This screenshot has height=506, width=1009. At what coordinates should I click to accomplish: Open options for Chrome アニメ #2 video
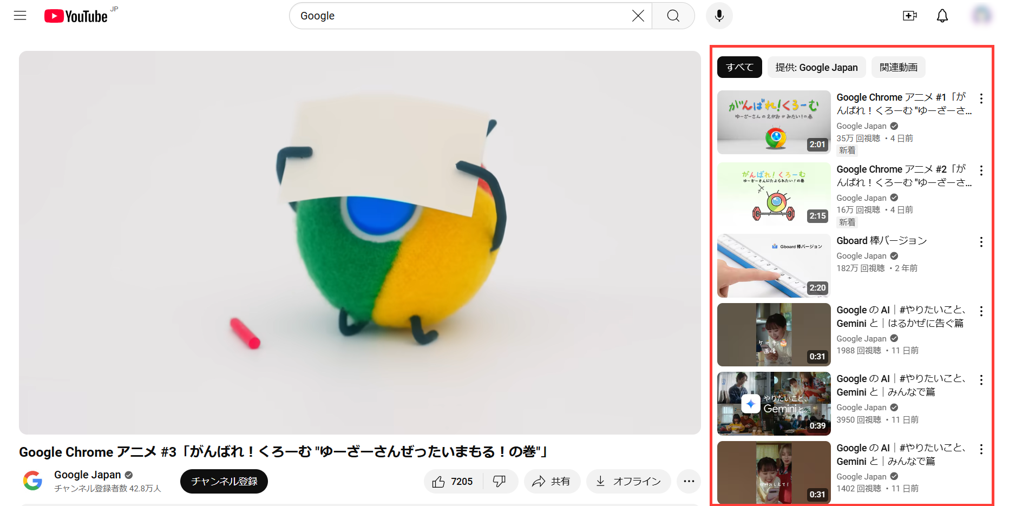point(981,170)
